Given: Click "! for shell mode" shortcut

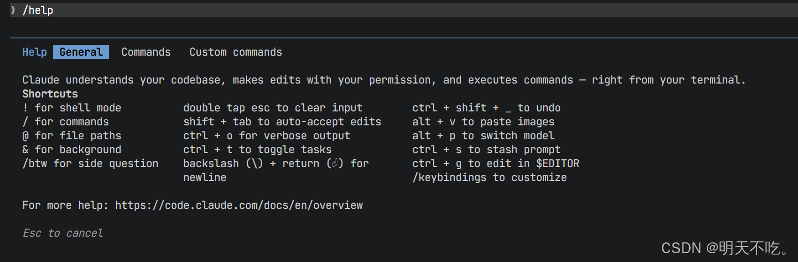Looking at the screenshot, I should [x=72, y=108].
